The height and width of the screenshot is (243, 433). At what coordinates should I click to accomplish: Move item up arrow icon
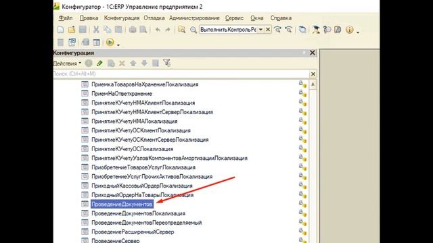133,63
